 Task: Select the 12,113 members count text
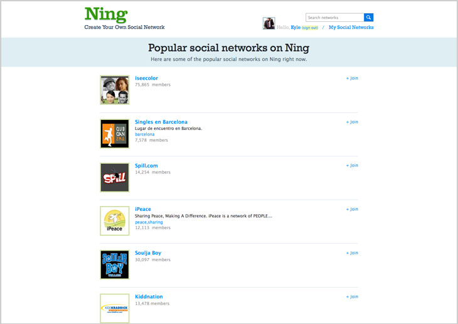click(152, 228)
